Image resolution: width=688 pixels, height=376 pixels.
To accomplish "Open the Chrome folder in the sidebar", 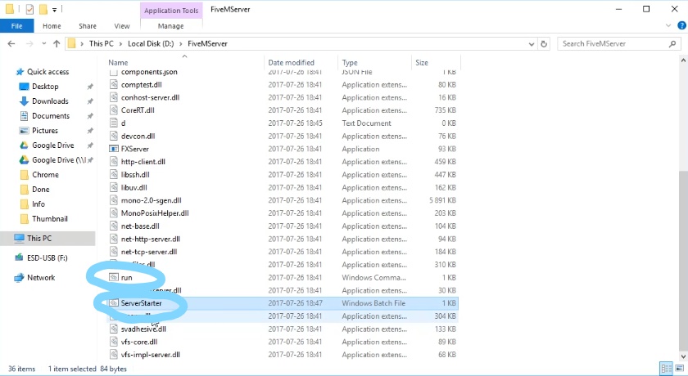I will [45, 175].
